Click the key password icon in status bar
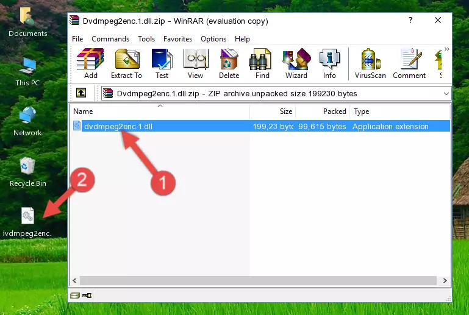The width and height of the screenshot is (469, 315). [x=87, y=296]
